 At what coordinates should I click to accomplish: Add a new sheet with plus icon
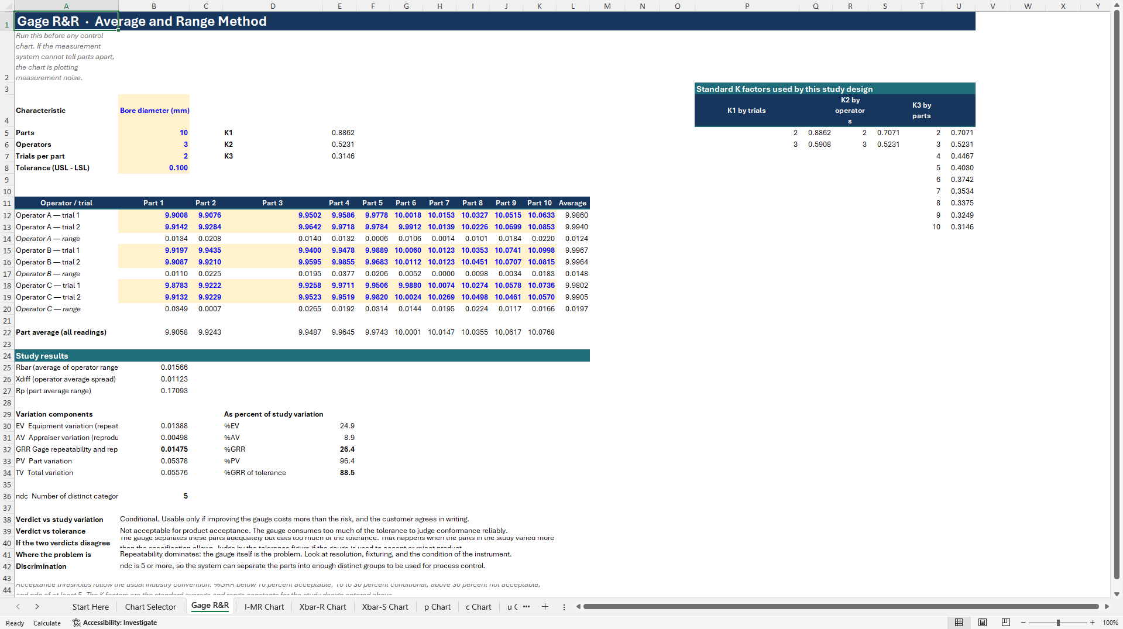pyautogui.click(x=545, y=607)
